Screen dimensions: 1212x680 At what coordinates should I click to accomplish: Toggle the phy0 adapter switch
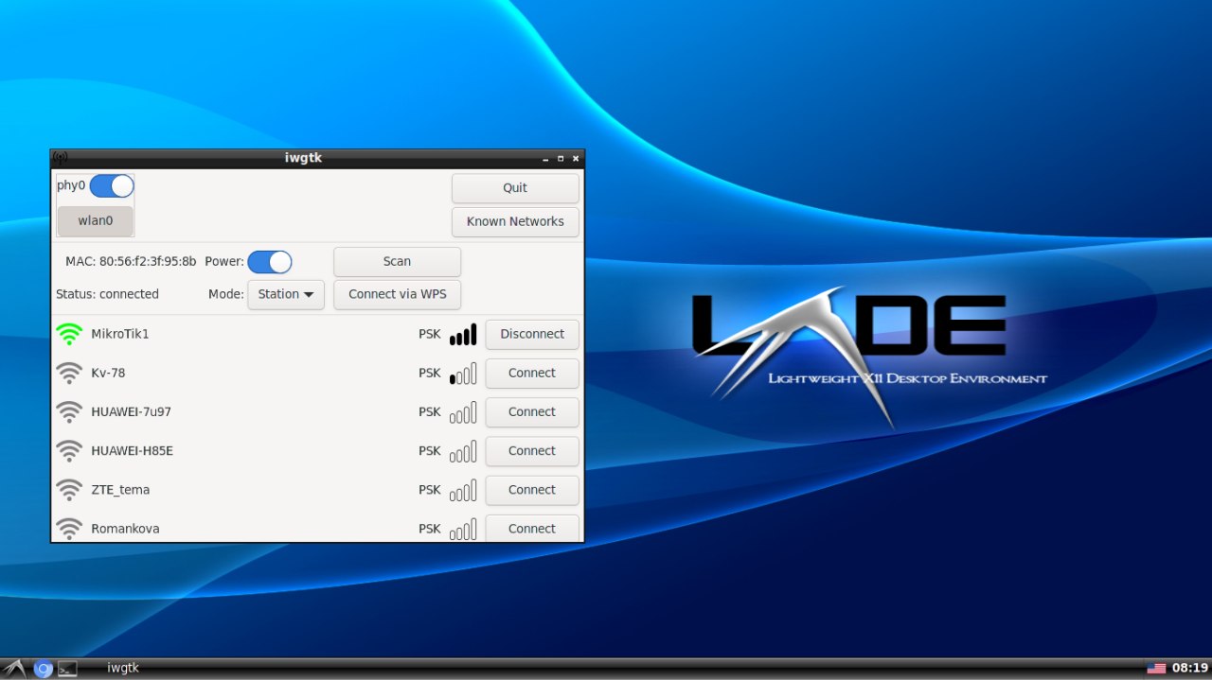pos(112,186)
